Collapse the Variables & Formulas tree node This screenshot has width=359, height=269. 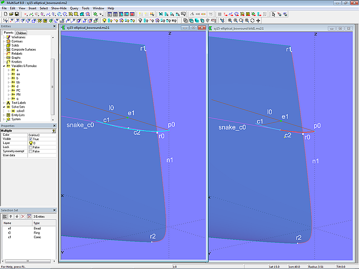click(3, 66)
